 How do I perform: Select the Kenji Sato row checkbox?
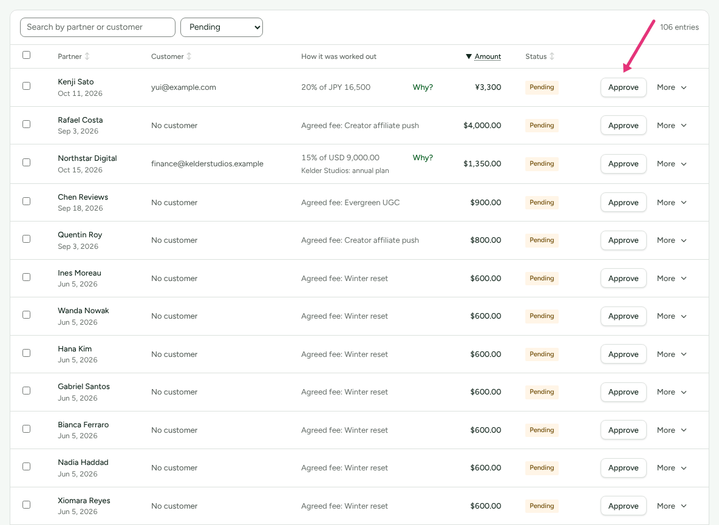tap(27, 86)
